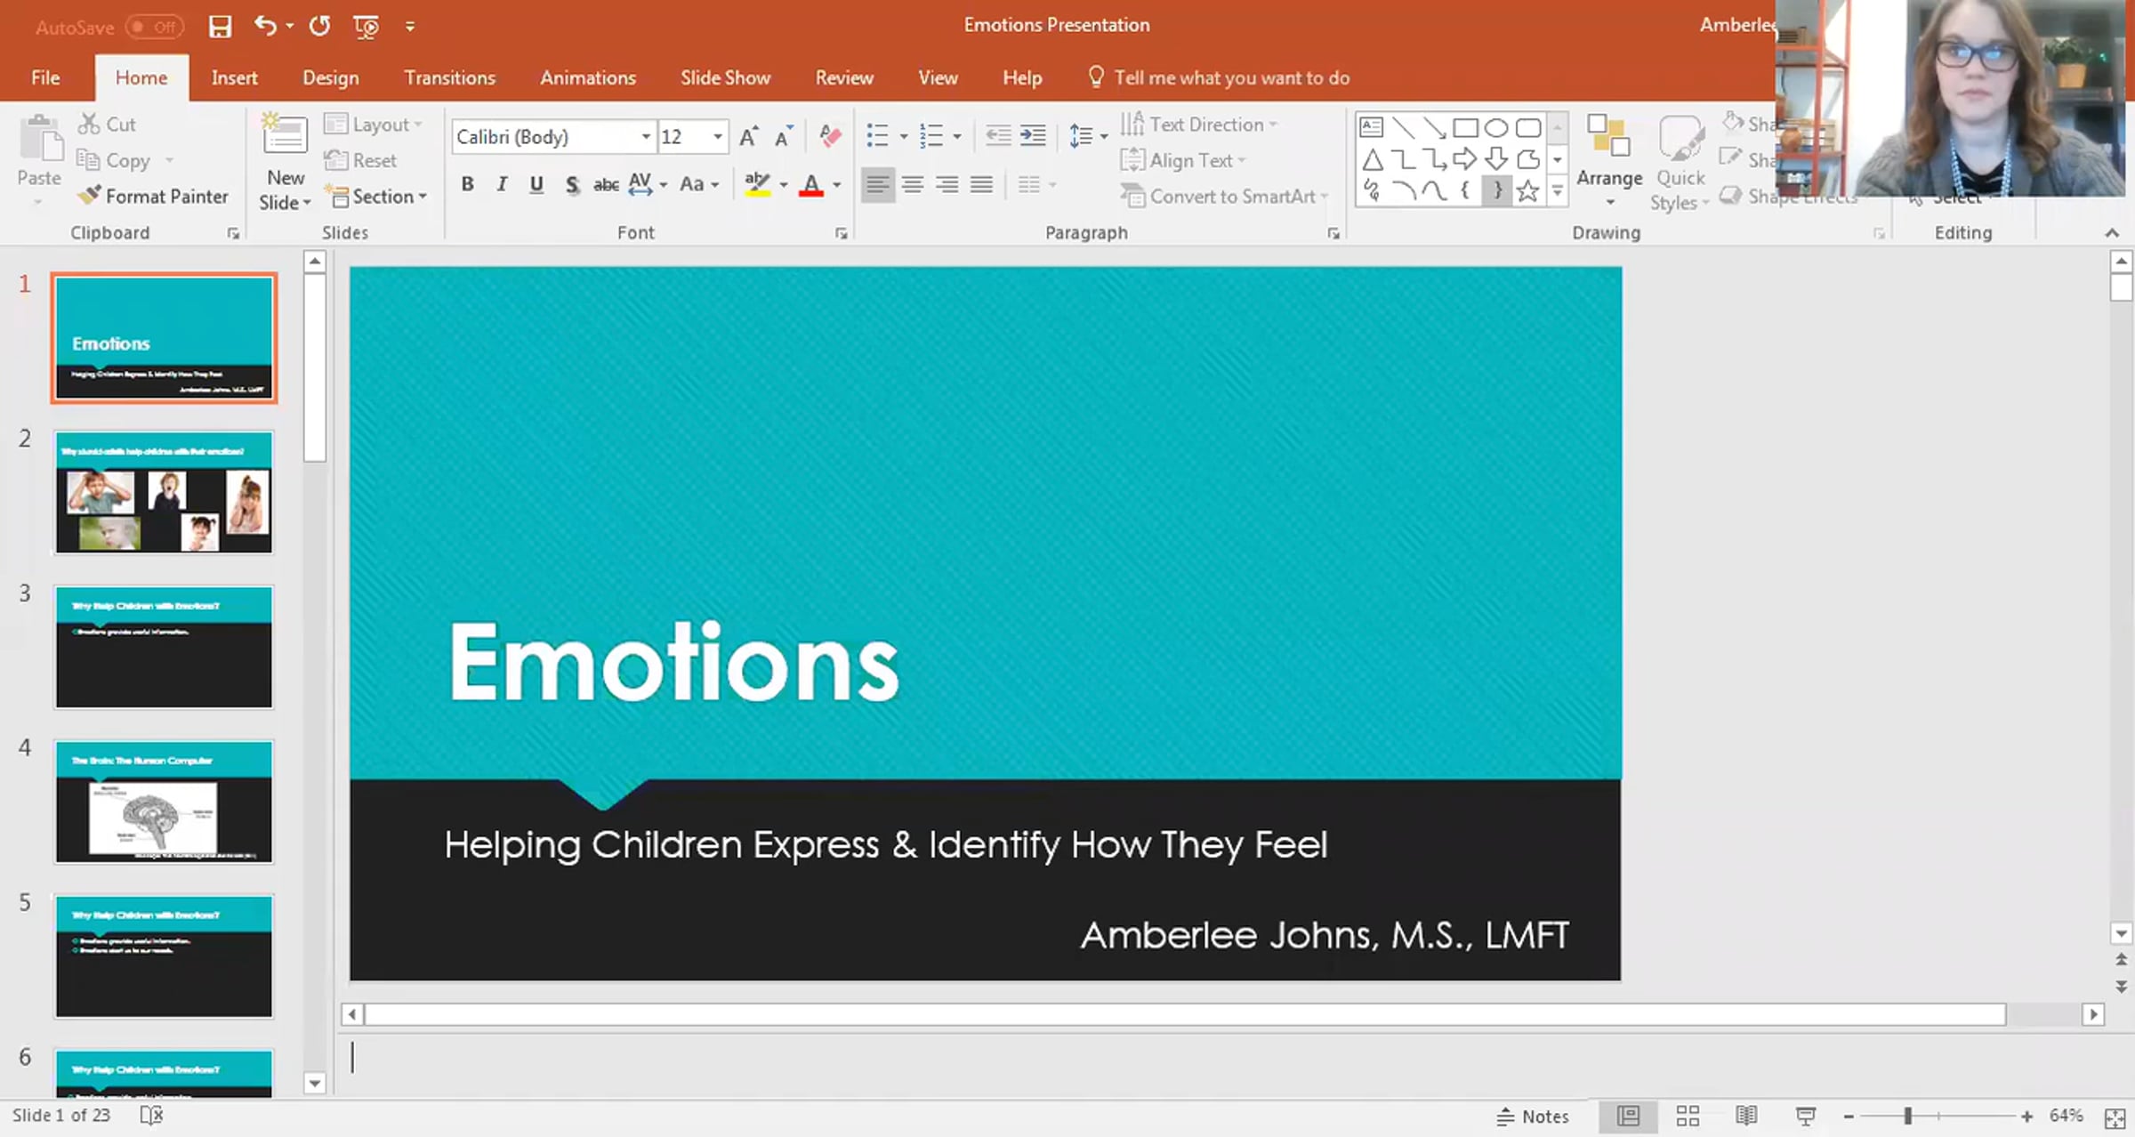Select the 5-point star shape
This screenshot has width=2135, height=1137.
click(1527, 190)
